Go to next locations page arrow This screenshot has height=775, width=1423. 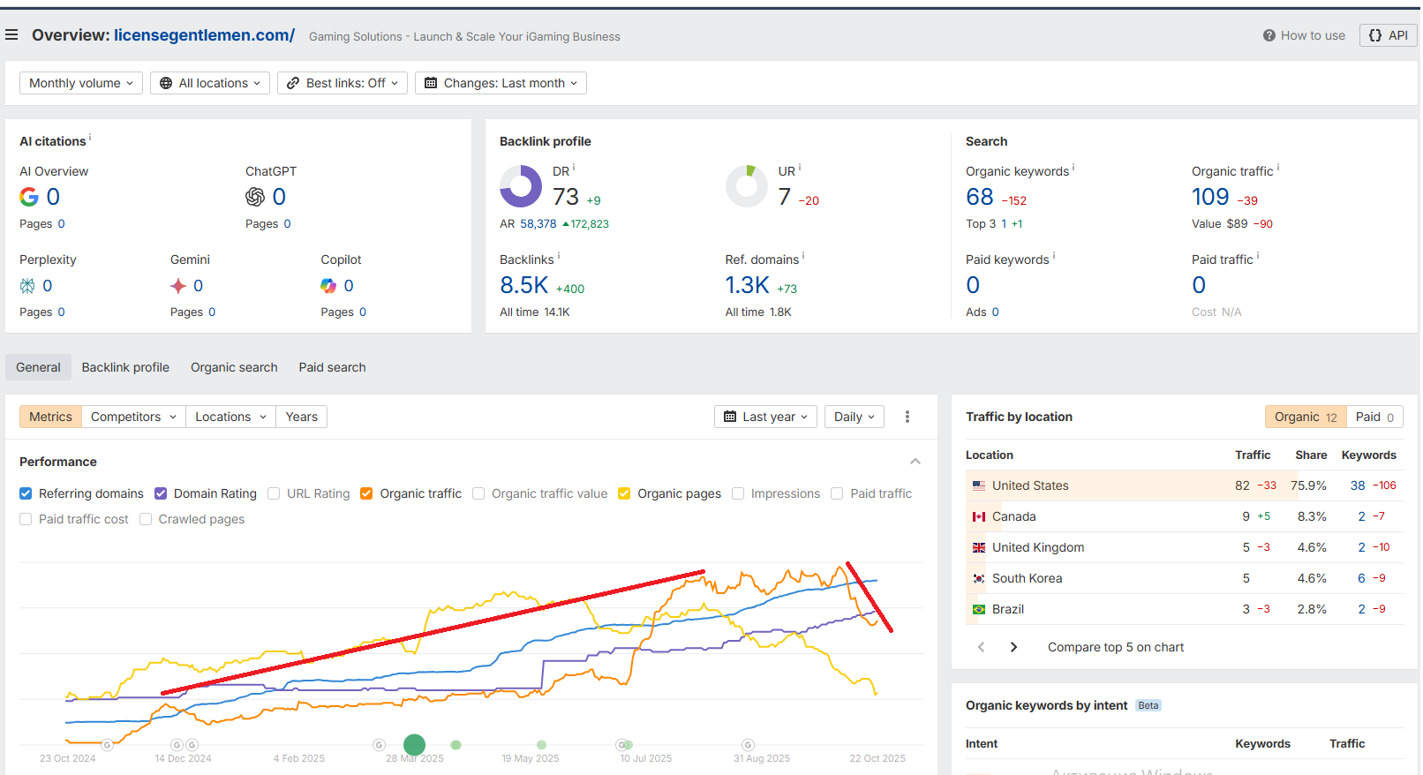click(x=1013, y=647)
